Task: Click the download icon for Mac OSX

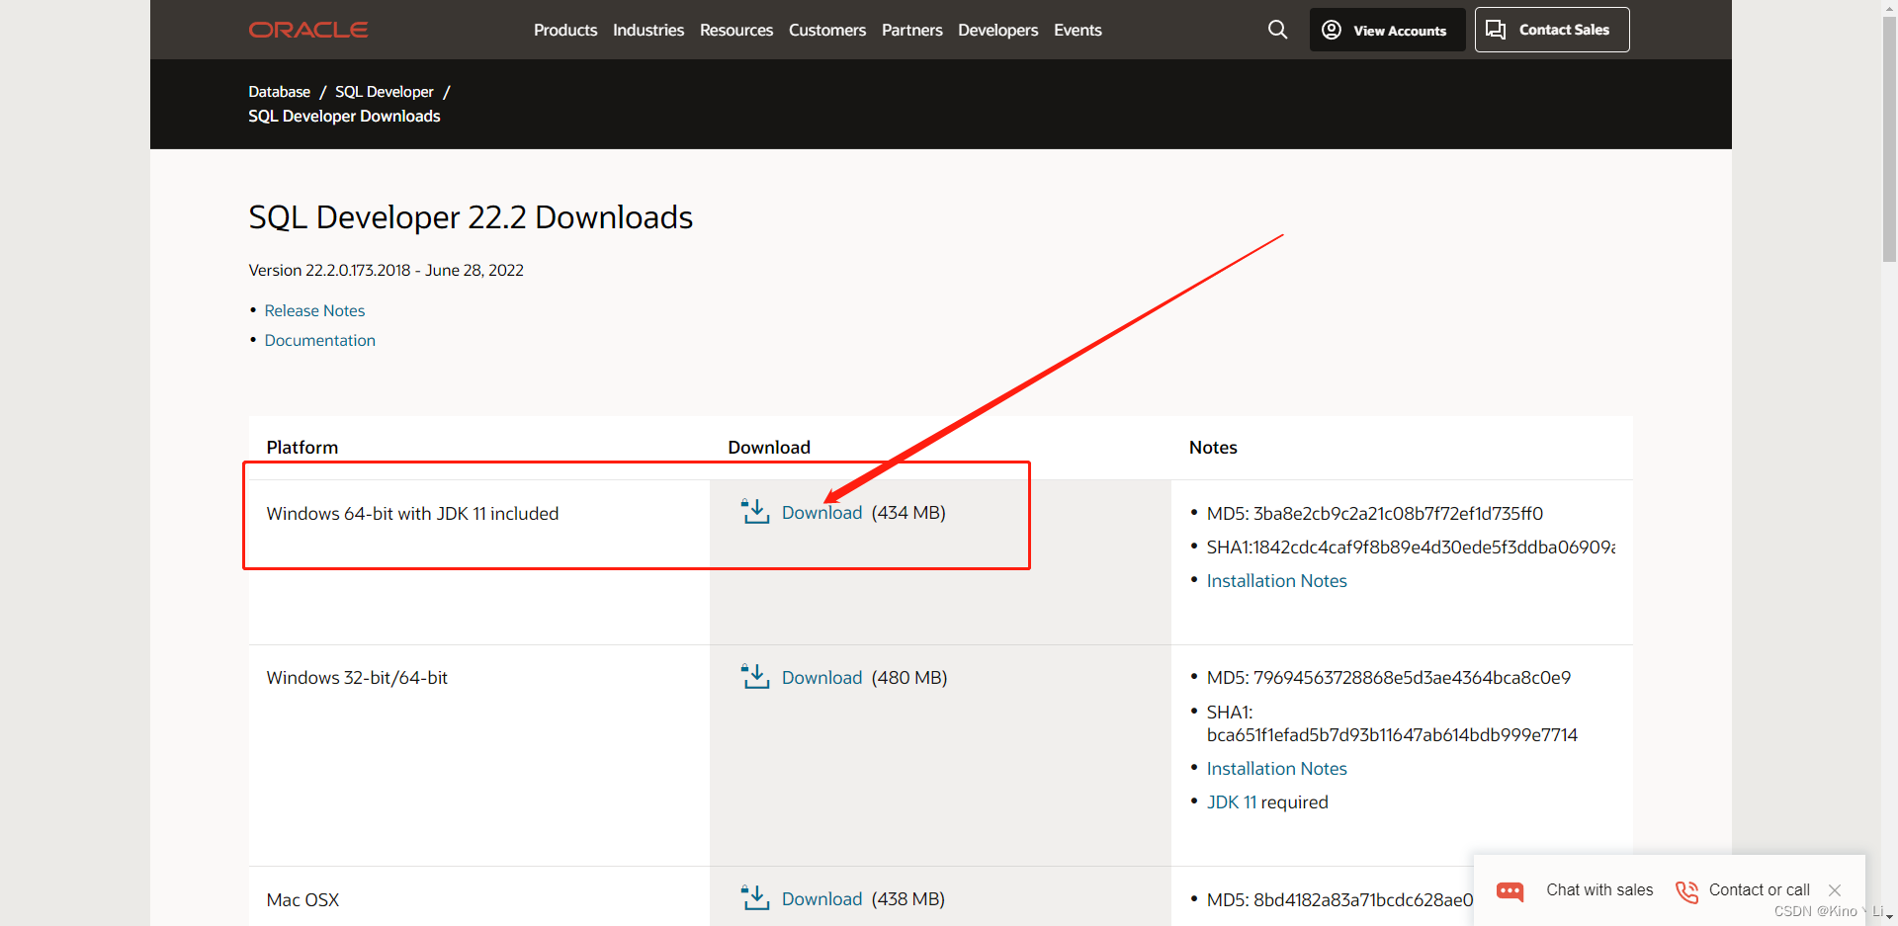Action: [x=755, y=898]
